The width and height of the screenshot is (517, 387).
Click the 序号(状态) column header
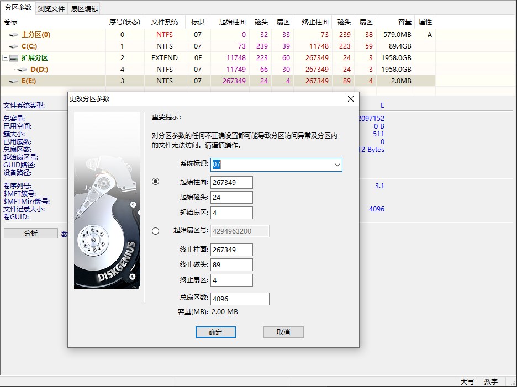pos(125,22)
